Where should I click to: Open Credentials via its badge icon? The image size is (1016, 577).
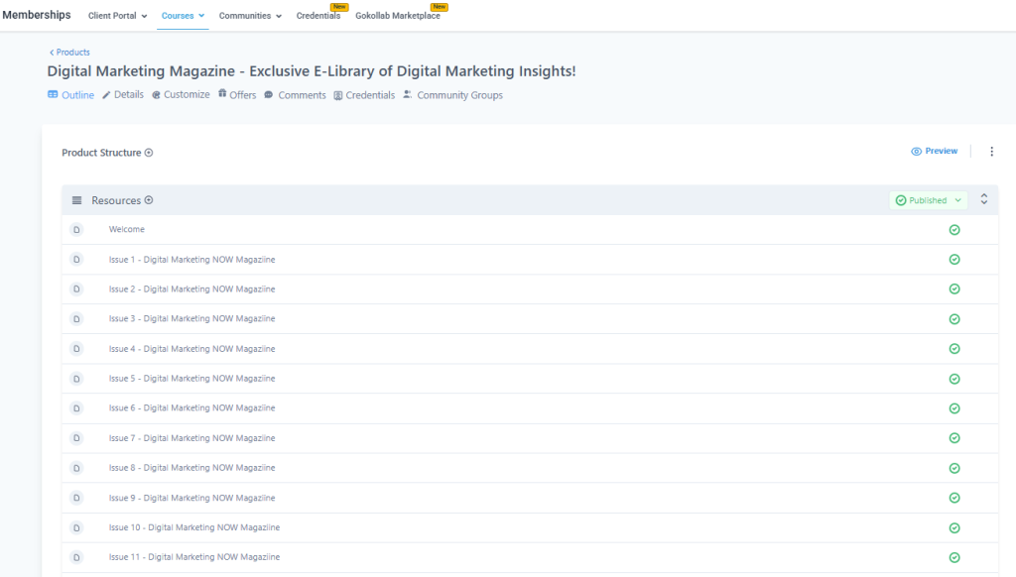(336, 94)
